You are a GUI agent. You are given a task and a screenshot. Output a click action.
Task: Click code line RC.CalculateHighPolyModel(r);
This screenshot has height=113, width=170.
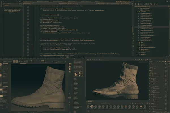pyautogui.click(x=50, y=25)
